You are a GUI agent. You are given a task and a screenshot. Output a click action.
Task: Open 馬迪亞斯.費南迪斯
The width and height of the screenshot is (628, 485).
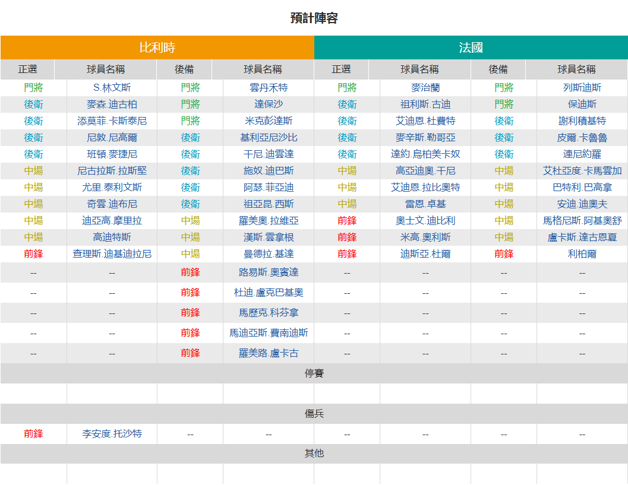click(x=269, y=333)
